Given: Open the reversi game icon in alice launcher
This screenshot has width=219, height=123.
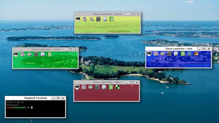Looking at the screenshot, I should point(117,87).
